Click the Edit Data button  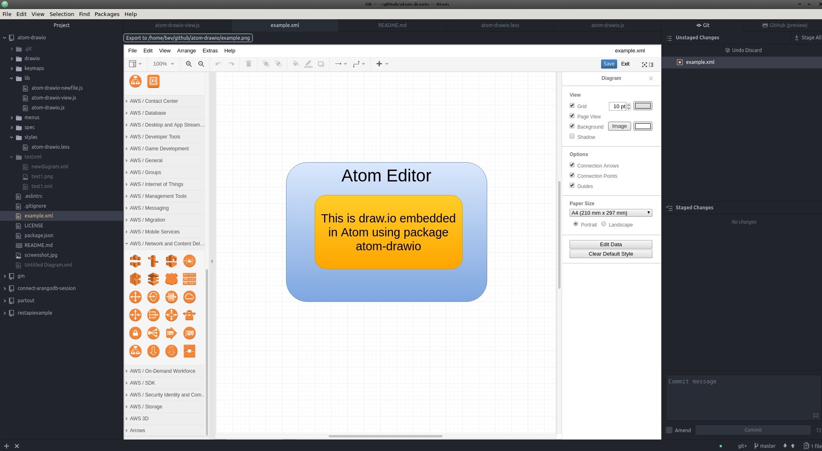611,245
